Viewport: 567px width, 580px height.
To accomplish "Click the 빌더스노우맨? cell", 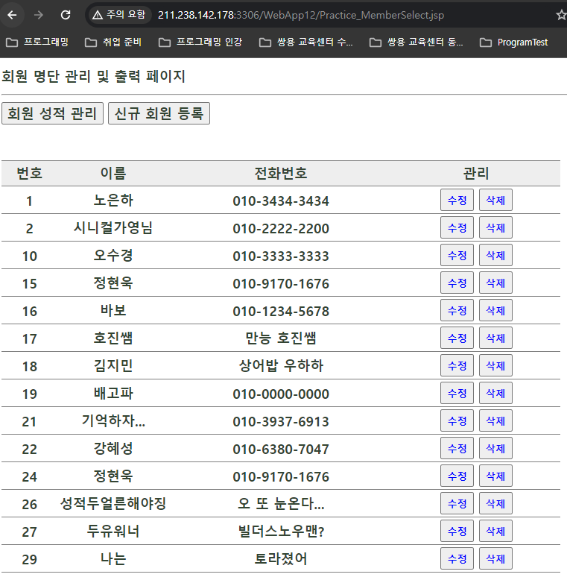I will [x=281, y=532].
